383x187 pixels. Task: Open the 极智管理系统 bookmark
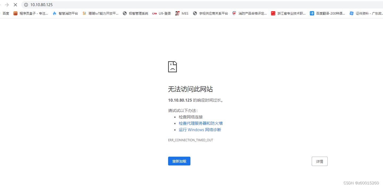[x=135, y=13]
